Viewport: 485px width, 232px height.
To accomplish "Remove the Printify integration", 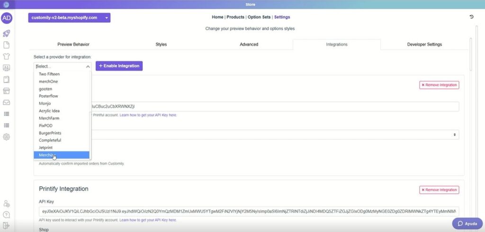I will [439, 190].
